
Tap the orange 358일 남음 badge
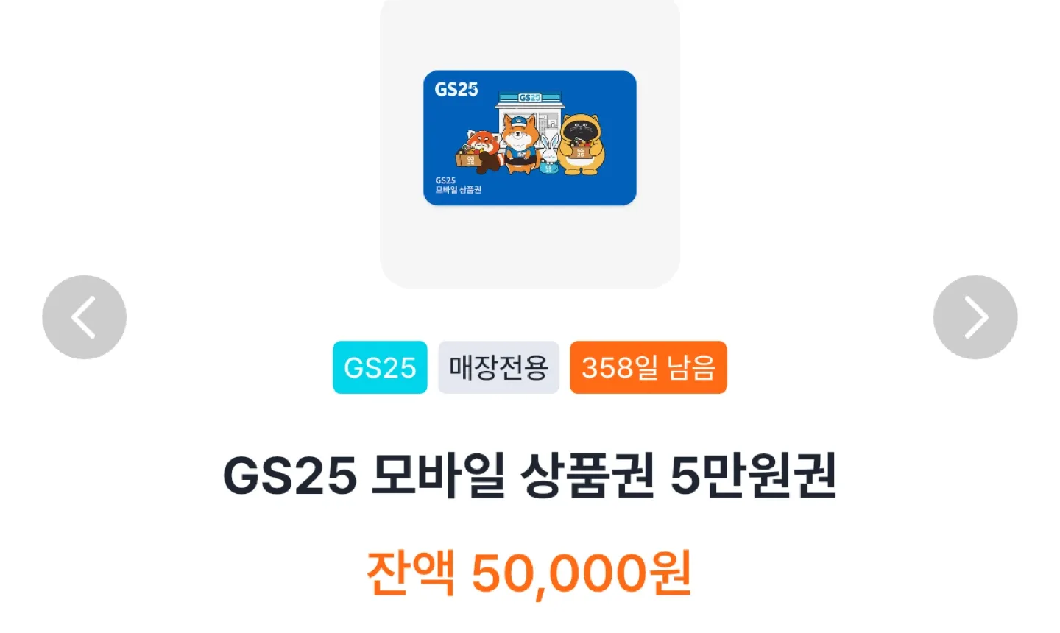649,367
